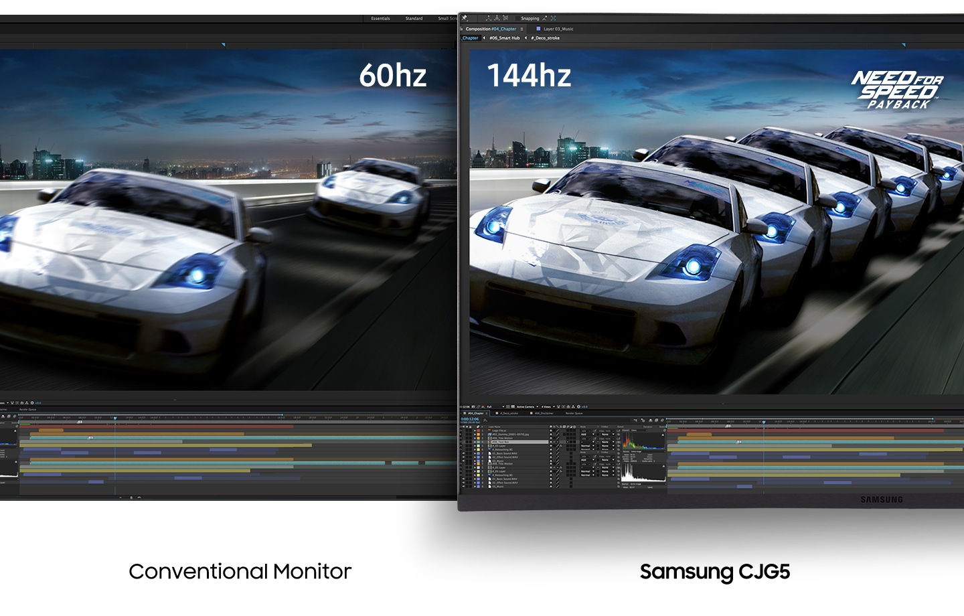
Task: Click the search icon in the timeline panel
Action: (487, 421)
